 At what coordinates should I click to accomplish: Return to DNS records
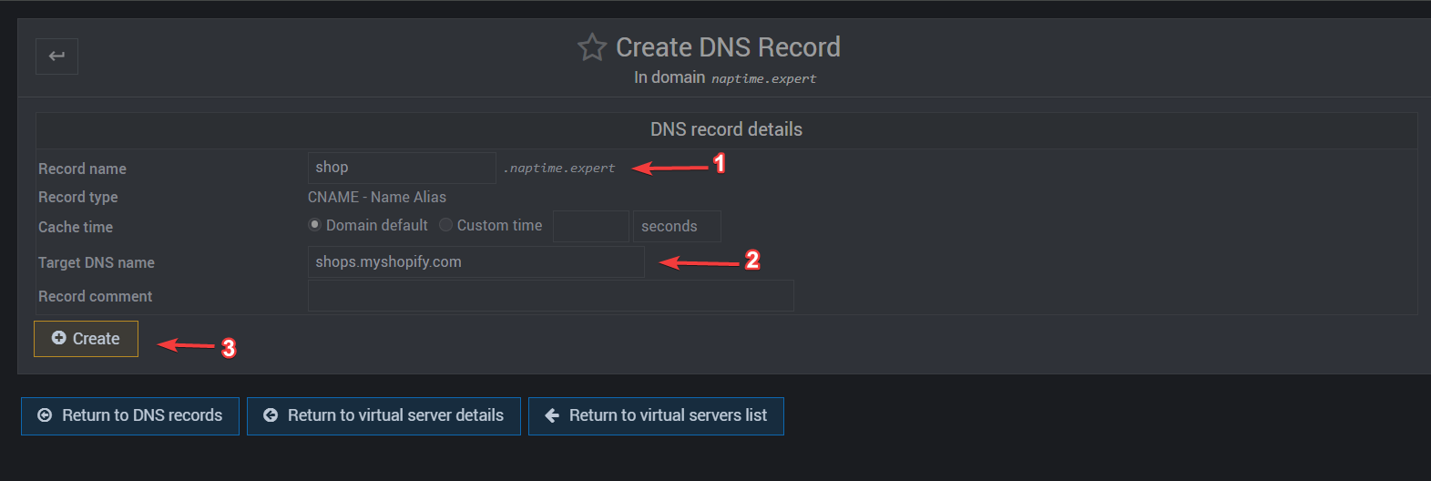(x=130, y=416)
